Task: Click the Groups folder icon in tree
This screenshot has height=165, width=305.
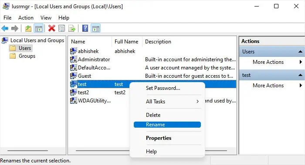Action: tap(13, 56)
